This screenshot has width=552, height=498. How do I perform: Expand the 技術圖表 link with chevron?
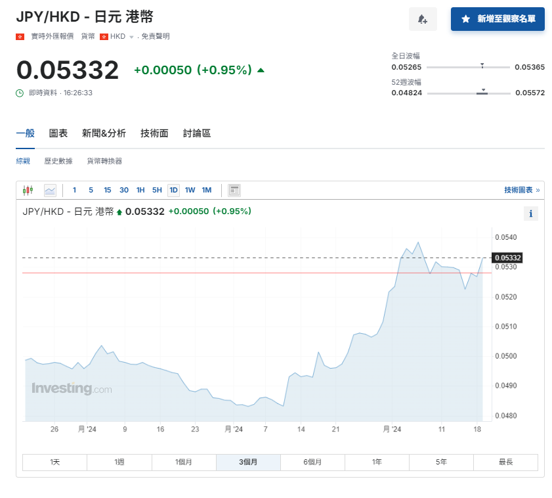(x=522, y=190)
